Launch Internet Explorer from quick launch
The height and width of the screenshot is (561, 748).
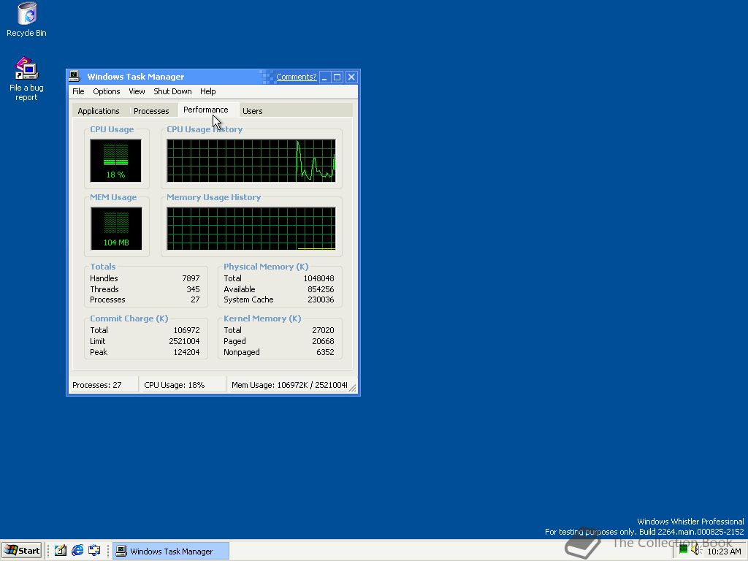pos(77,550)
